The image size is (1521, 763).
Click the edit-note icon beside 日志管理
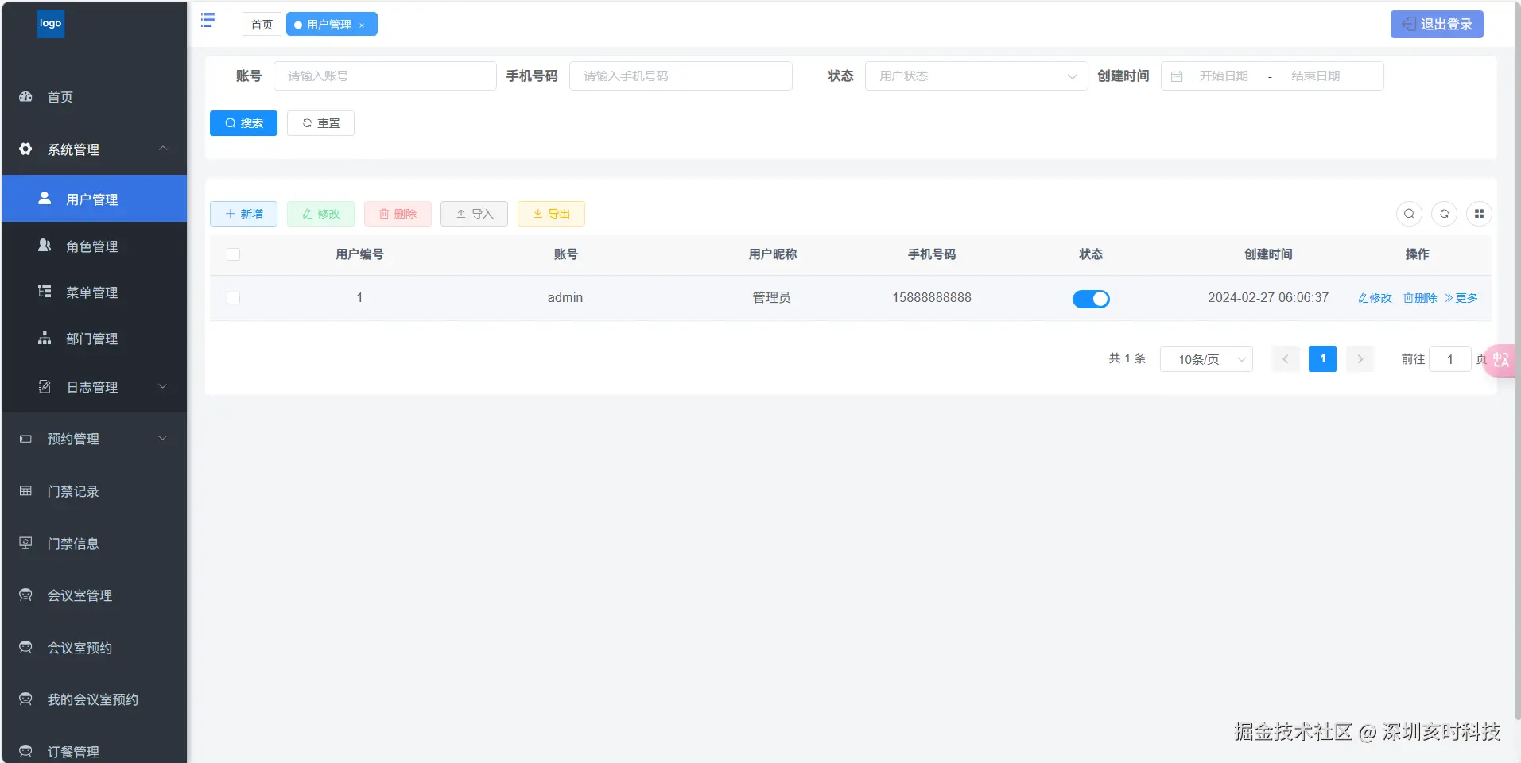[45, 386]
